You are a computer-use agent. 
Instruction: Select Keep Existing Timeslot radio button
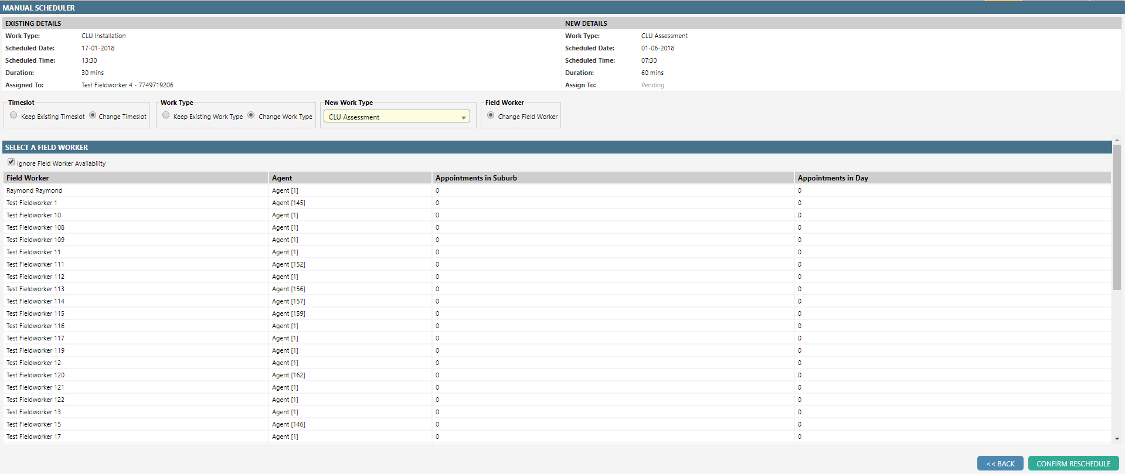13,115
